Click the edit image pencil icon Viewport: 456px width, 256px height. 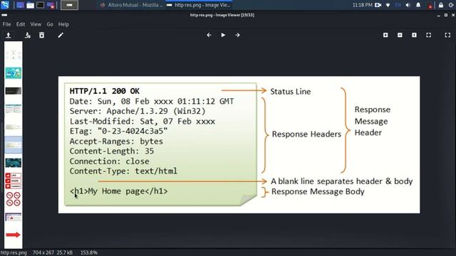61,35
